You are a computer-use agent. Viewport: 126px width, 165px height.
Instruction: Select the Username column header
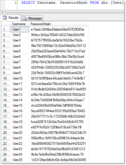[20, 24]
